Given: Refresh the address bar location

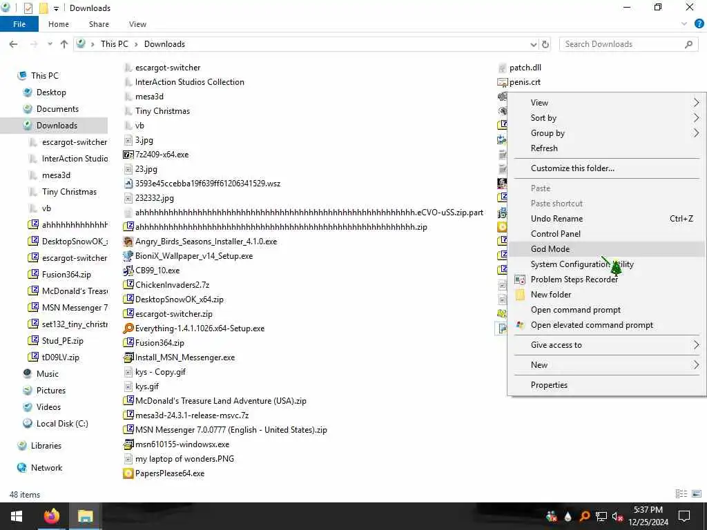Looking at the screenshot, I should (545, 44).
